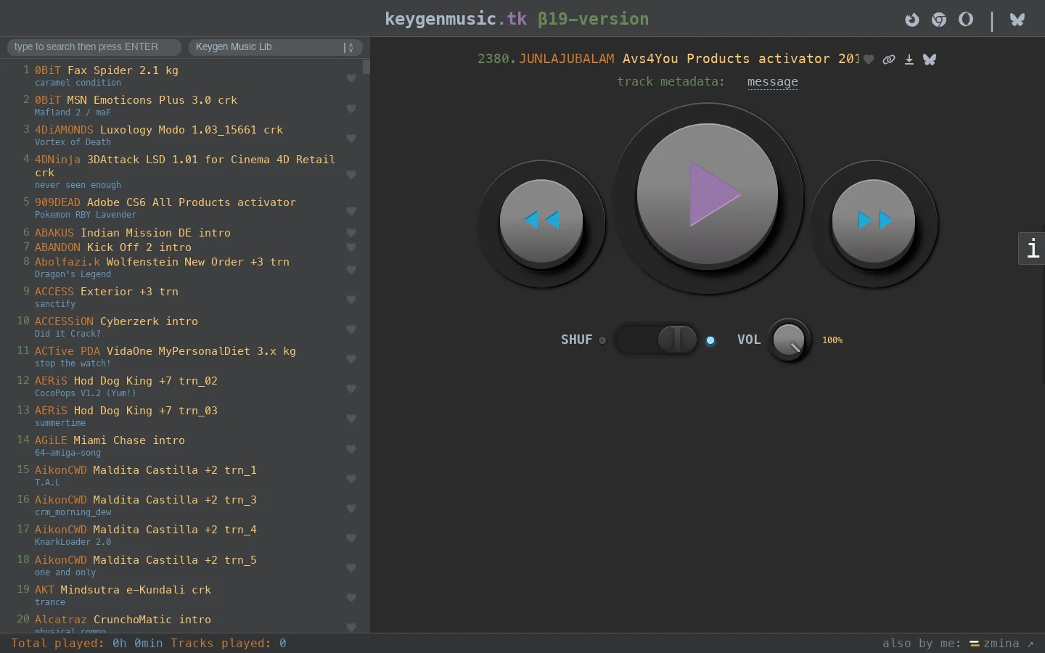
Task: Select track AERiS Hod Dog King +7 trn_02
Action: [126, 381]
